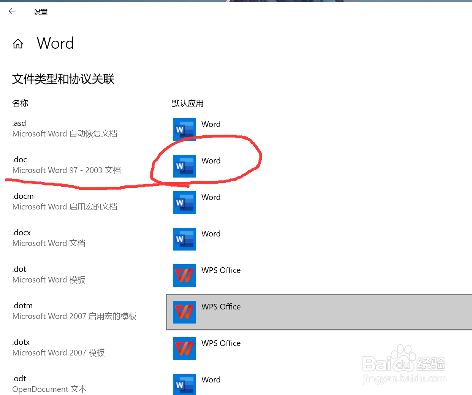Click the WPS Office icon for .dot
472x395 pixels.
point(184,276)
